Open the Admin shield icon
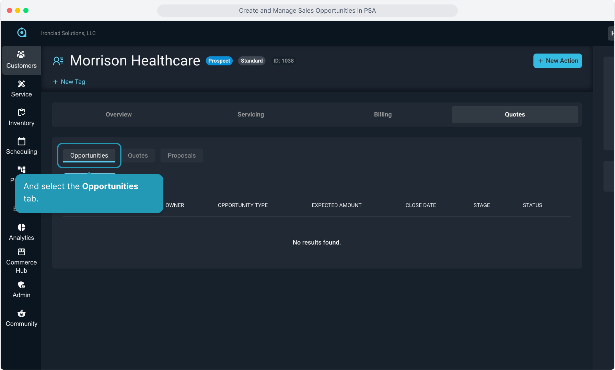 coord(21,285)
